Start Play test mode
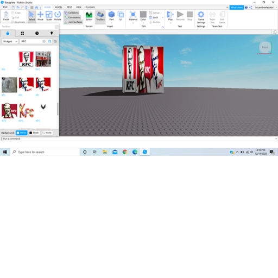The height and width of the screenshot is (278, 278). 170,16
